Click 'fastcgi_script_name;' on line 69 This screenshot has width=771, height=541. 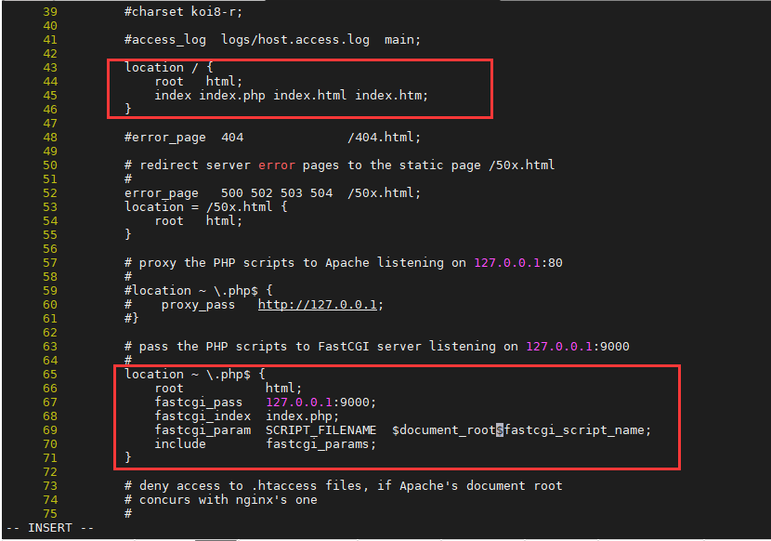[x=577, y=430]
